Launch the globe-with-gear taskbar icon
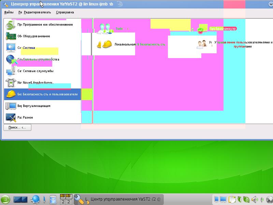Screen dimensions: 273x205 click(x=35, y=200)
